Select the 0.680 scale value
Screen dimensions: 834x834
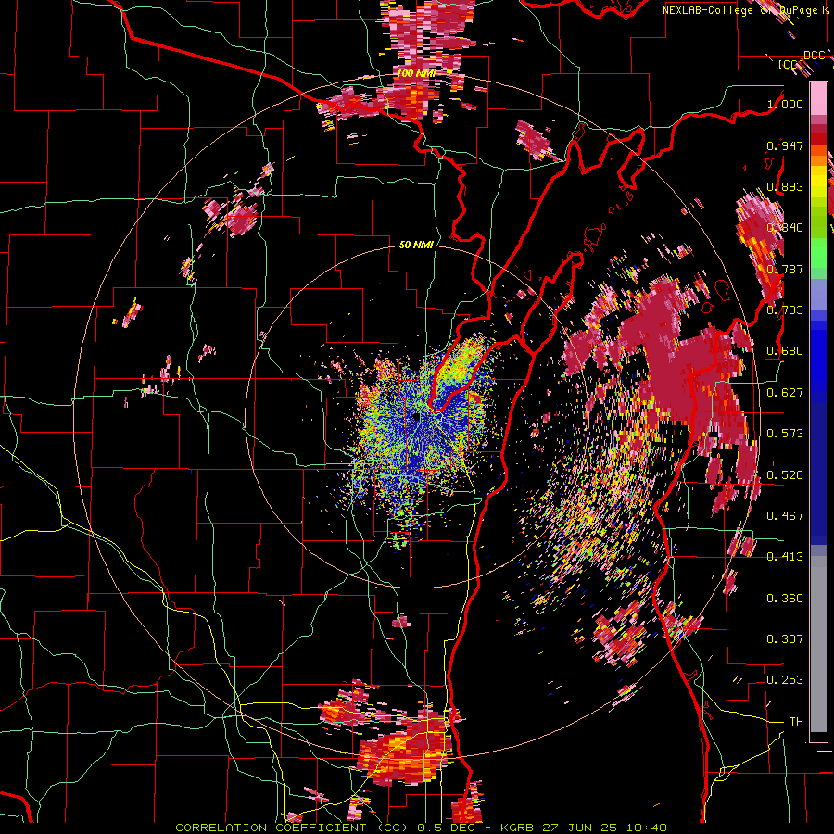(x=785, y=351)
